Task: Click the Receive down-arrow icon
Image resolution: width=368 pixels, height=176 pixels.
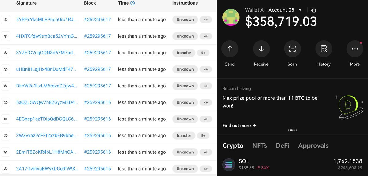Action: [x=261, y=49]
